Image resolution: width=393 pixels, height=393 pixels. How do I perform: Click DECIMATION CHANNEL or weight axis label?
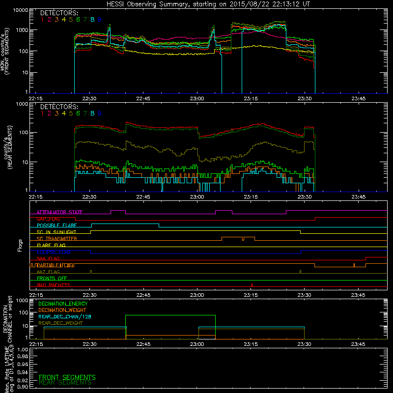[7, 319]
